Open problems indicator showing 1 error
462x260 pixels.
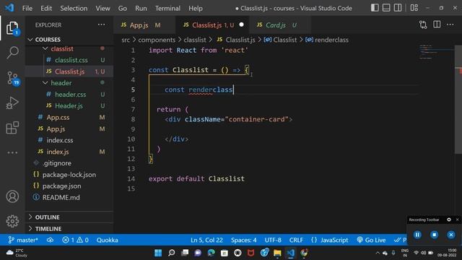(75, 240)
